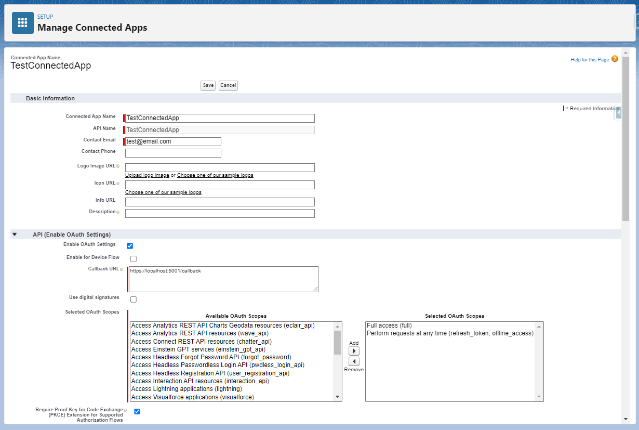Viewport: 639px width, 430px height.
Task: Collapse the API (Enable OAuth Settings) section
Action: pos(15,234)
